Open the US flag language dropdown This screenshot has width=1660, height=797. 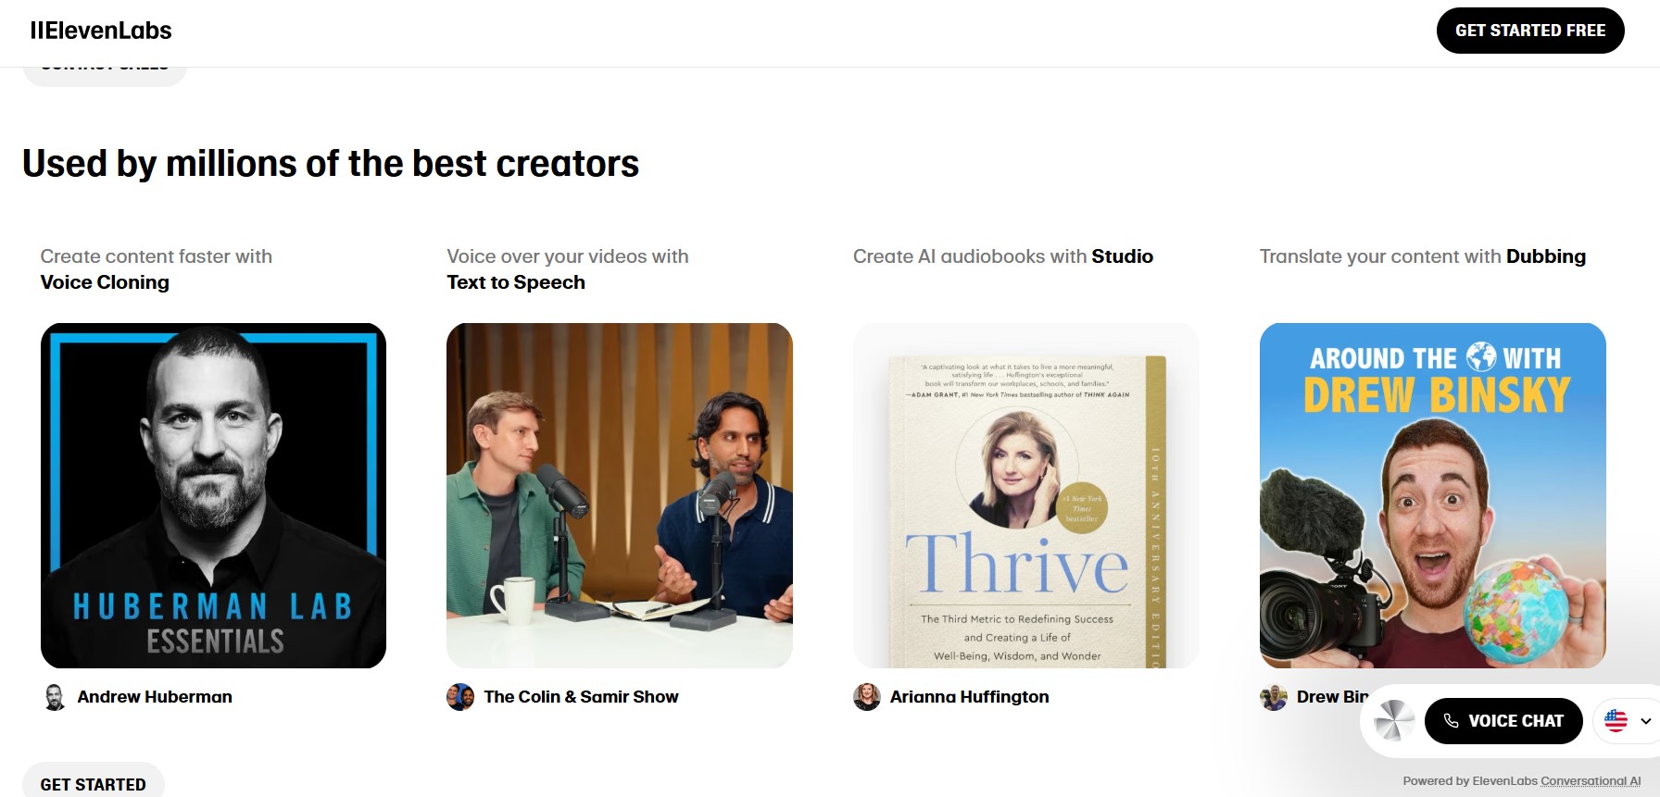click(x=1628, y=721)
